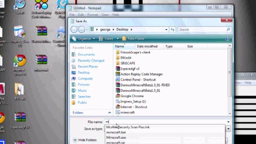The height and width of the screenshot is (144, 256).
Task: Select the SINSCAPE folder icon
Action: tap(118, 63)
